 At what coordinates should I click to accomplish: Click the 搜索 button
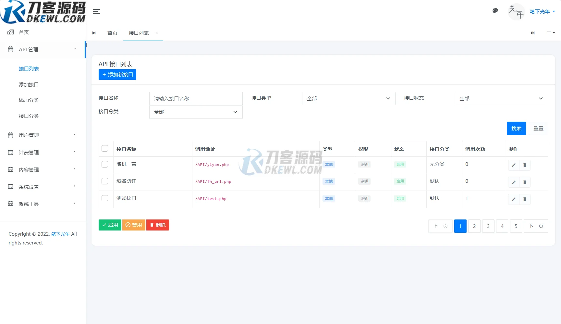tap(516, 128)
